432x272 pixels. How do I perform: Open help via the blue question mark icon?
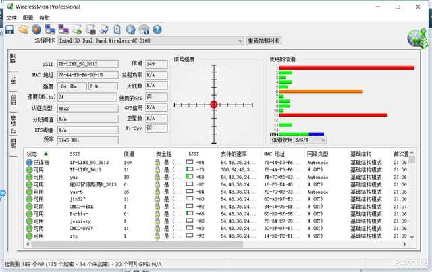pyautogui.click(x=157, y=30)
